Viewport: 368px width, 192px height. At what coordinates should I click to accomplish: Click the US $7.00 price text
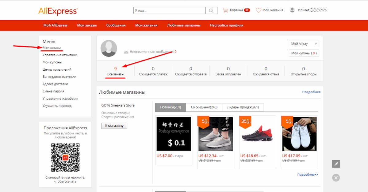pyautogui.click(x=164, y=156)
